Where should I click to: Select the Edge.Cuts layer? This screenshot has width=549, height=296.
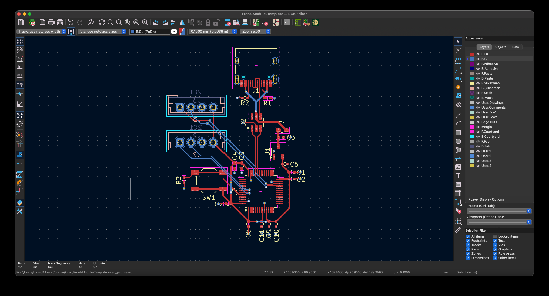pos(489,122)
